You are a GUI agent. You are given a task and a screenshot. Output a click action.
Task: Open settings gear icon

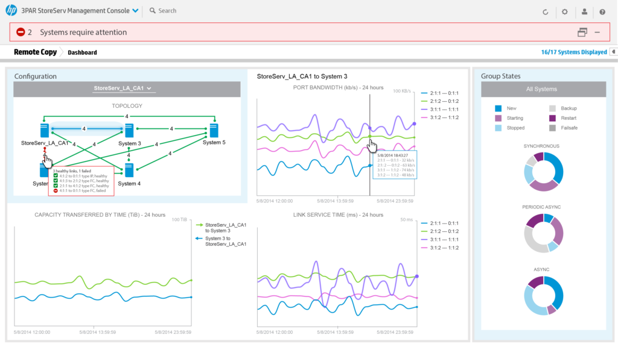[565, 12]
